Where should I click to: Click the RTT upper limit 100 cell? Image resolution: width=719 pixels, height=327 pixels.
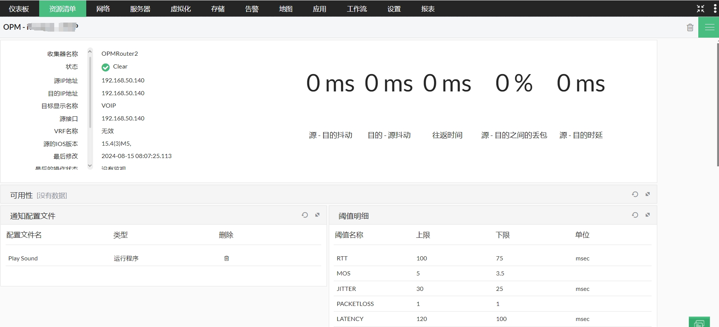pyautogui.click(x=422, y=258)
